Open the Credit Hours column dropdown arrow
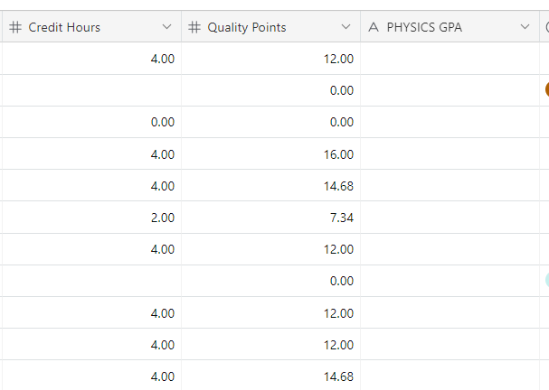This screenshot has width=549, height=390. 167,27
